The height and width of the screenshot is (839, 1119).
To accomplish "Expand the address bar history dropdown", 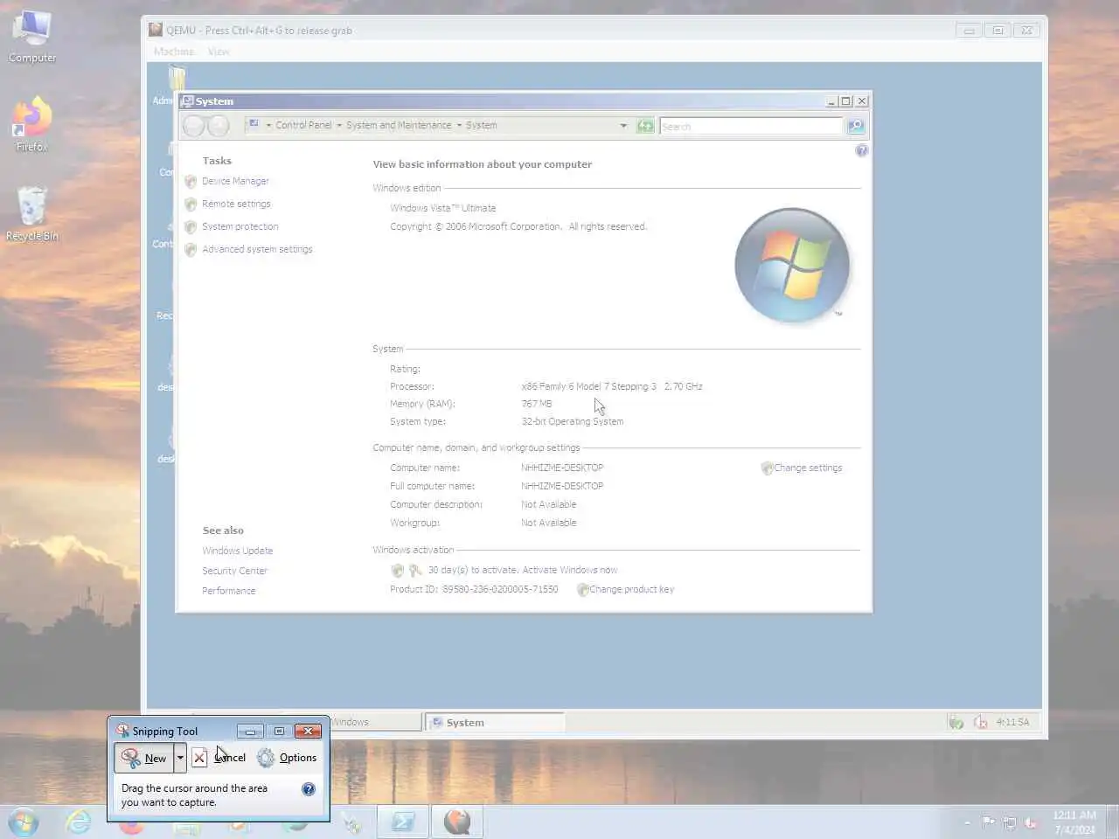I will pos(623,126).
